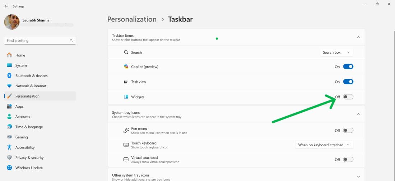Click the Gaming controller icon
The width and height of the screenshot is (395, 181).
point(9,137)
